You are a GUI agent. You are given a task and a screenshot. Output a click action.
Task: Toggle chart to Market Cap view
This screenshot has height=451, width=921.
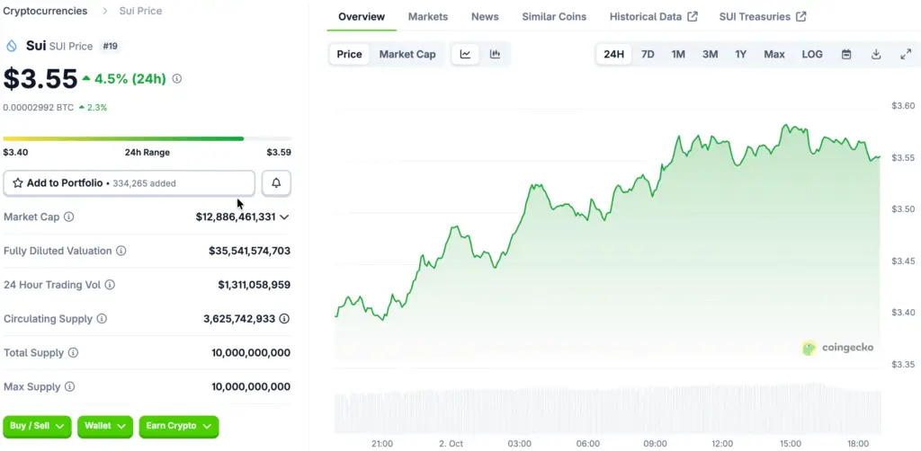407,54
